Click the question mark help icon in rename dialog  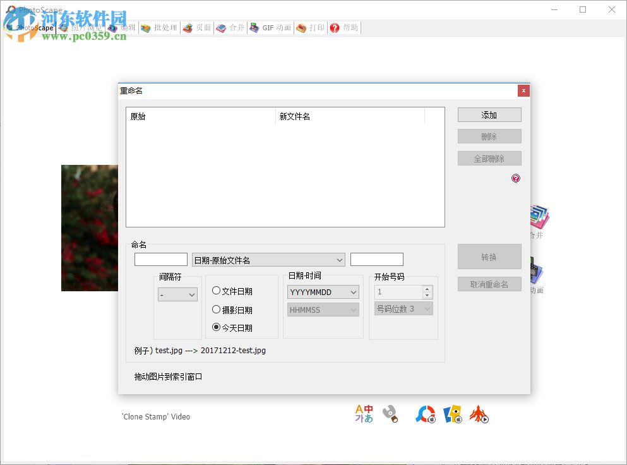(x=516, y=179)
